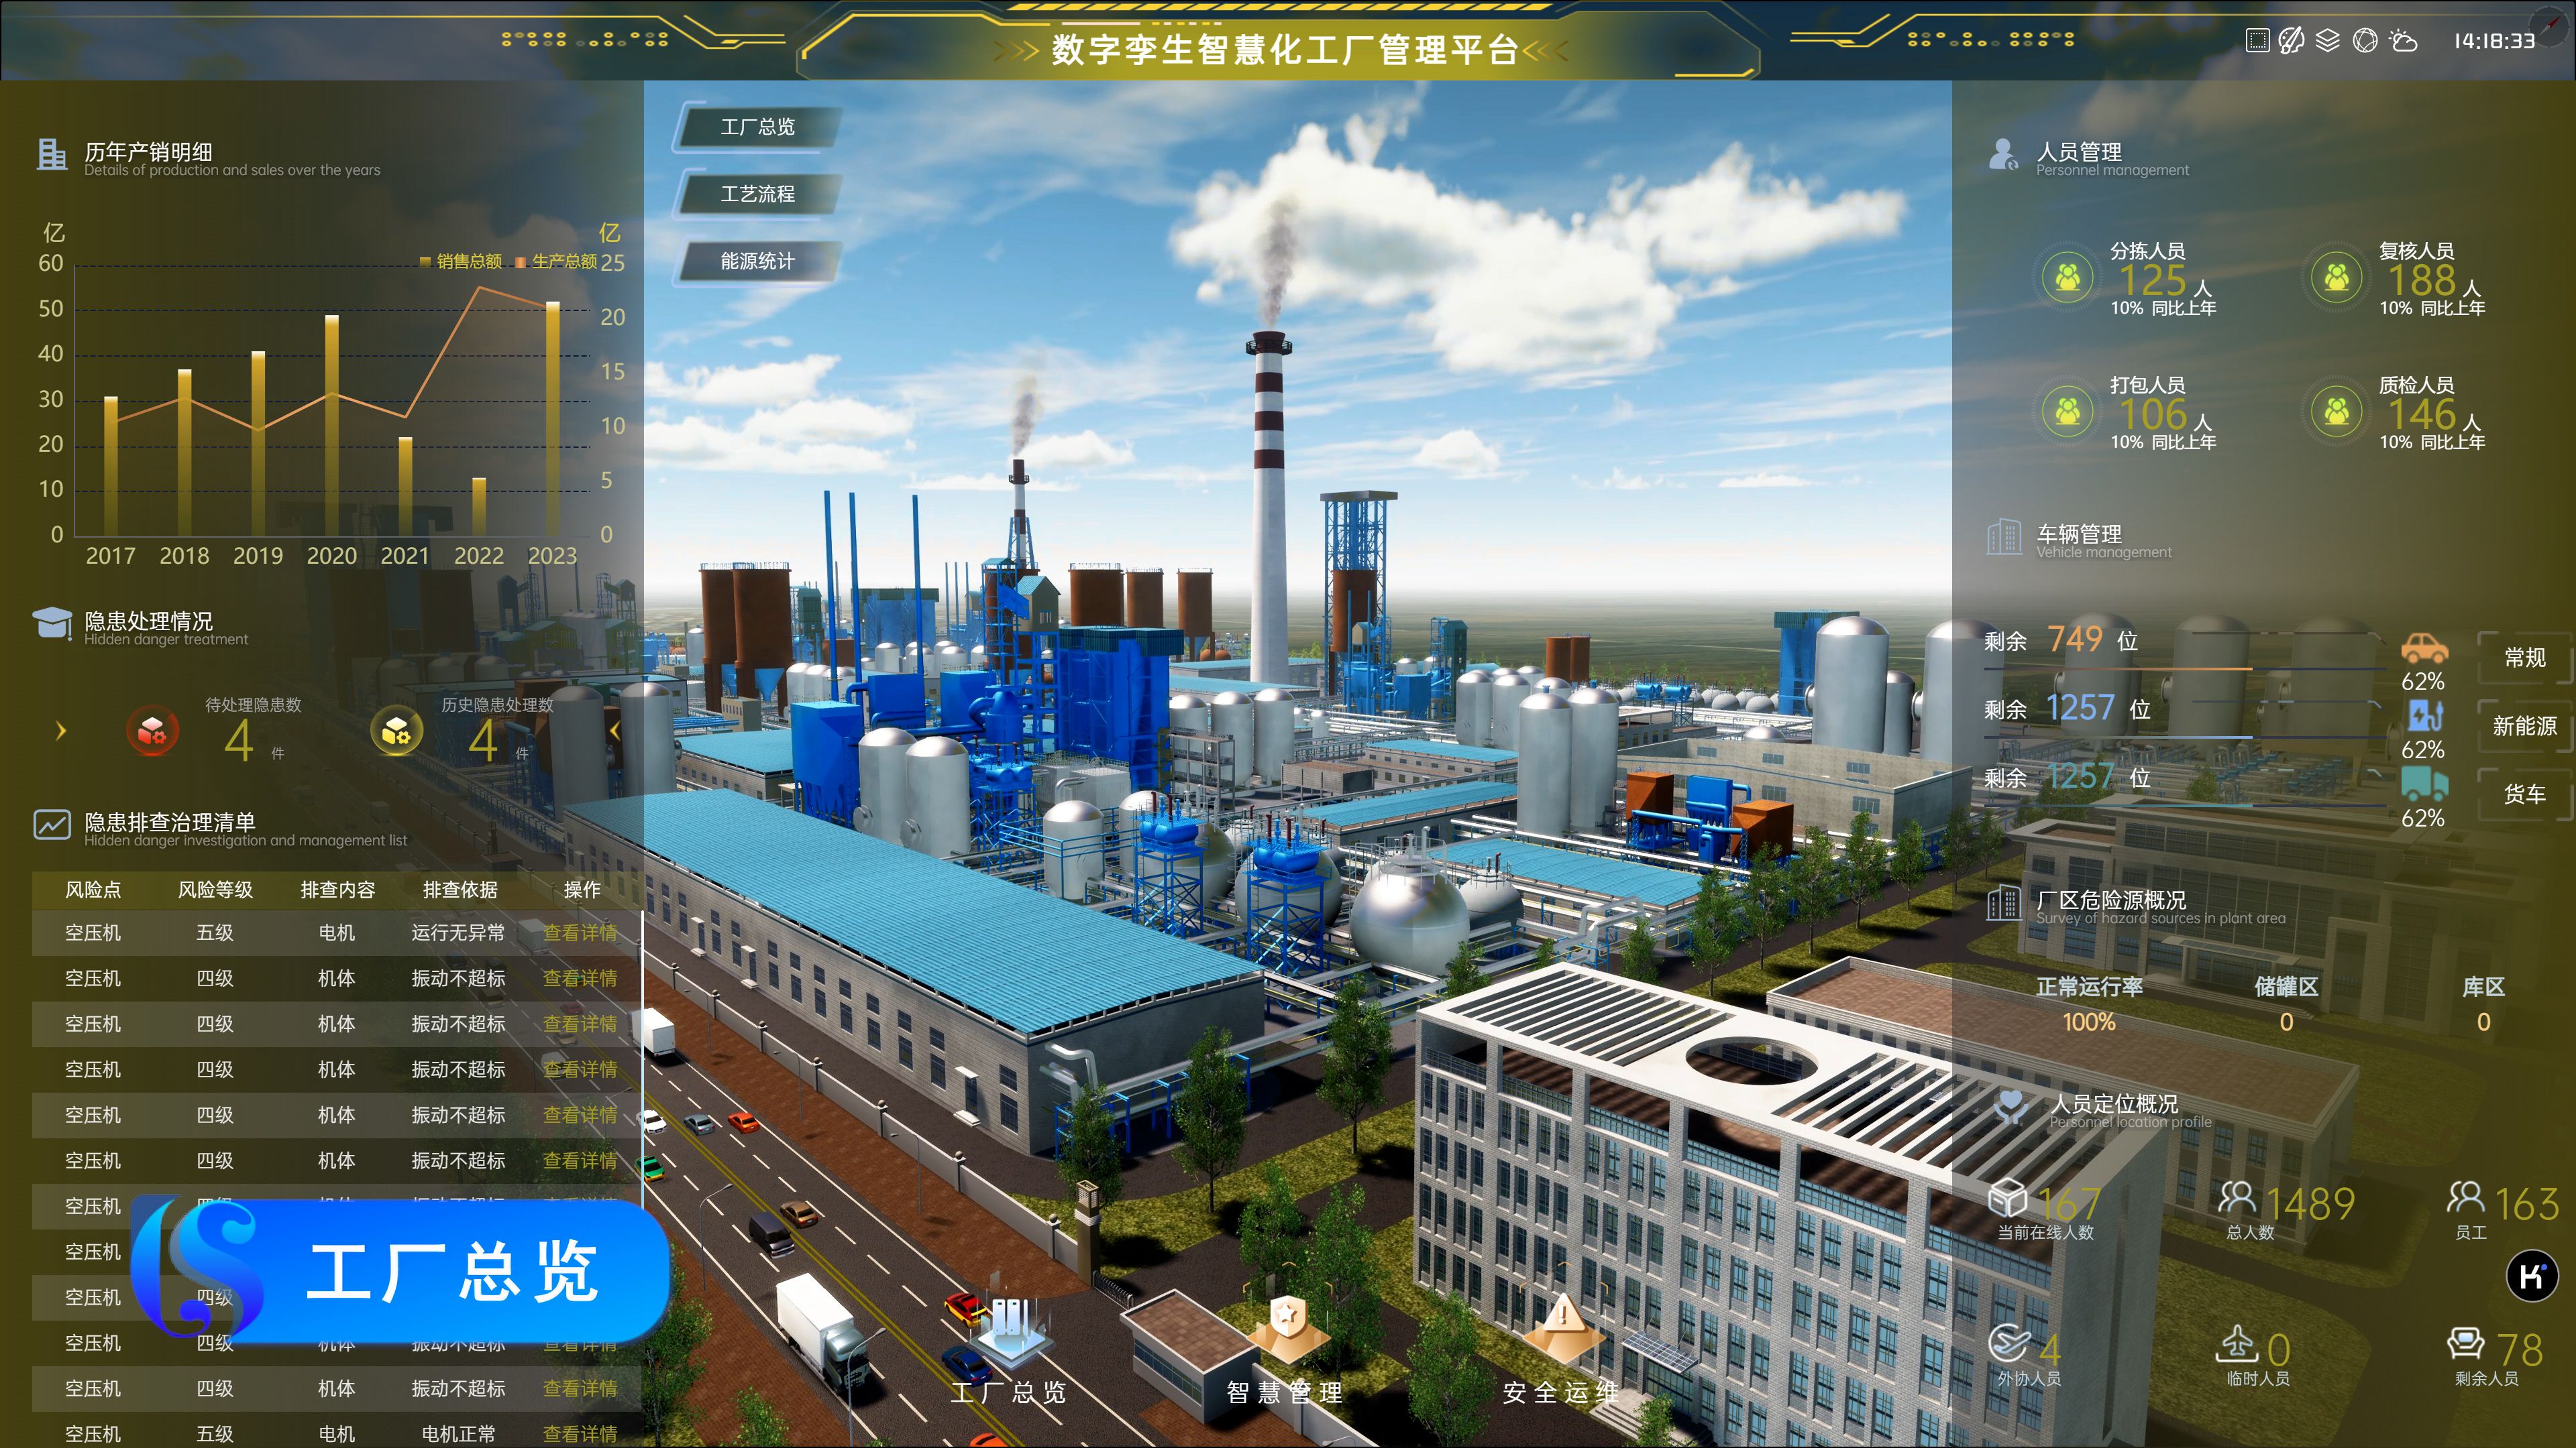
Task: Select the 新能源 vehicle tab
Action: [2525, 727]
